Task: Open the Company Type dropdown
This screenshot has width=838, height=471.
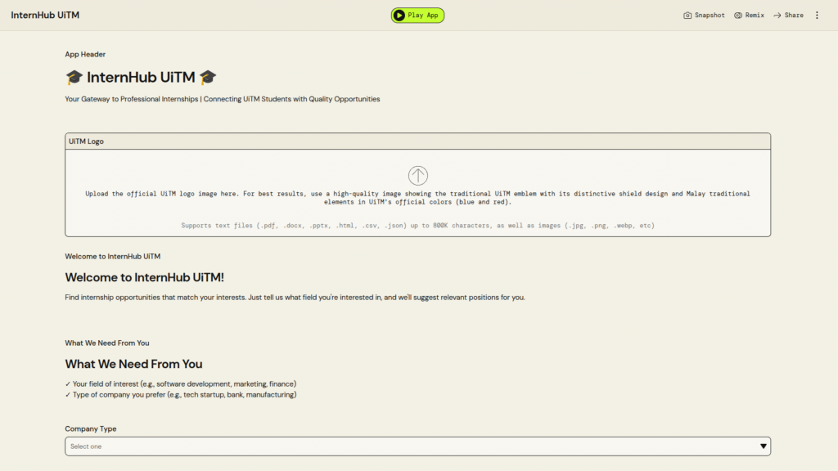Action: (x=417, y=446)
